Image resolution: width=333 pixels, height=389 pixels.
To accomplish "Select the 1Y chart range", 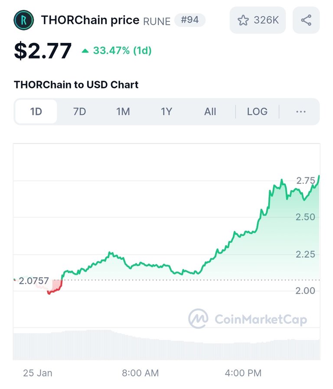I will point(166,111).
